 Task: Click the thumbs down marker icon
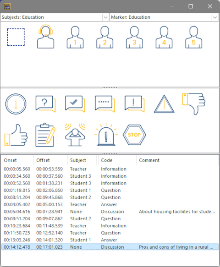pyautogui.click(x=193, y=104)
